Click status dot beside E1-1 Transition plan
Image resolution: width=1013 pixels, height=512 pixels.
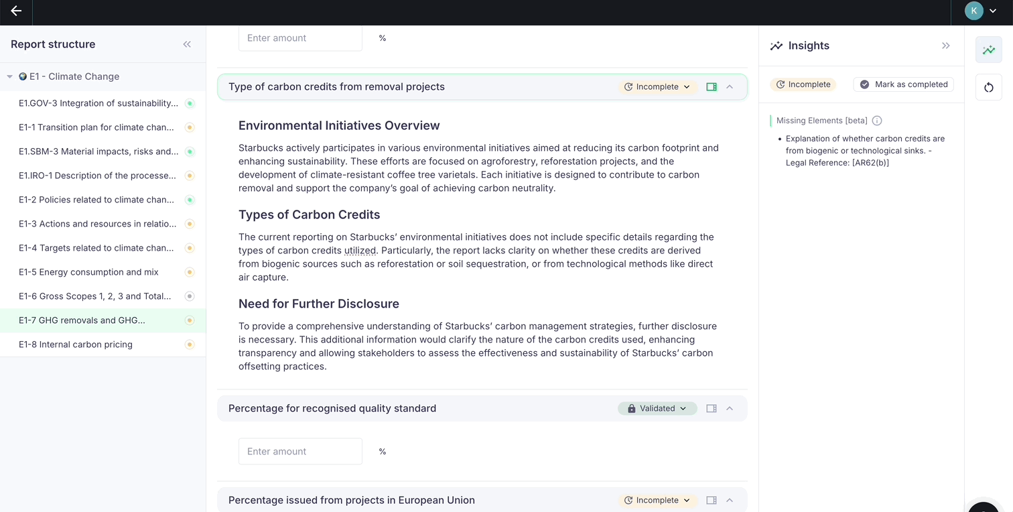click(190, 127)
